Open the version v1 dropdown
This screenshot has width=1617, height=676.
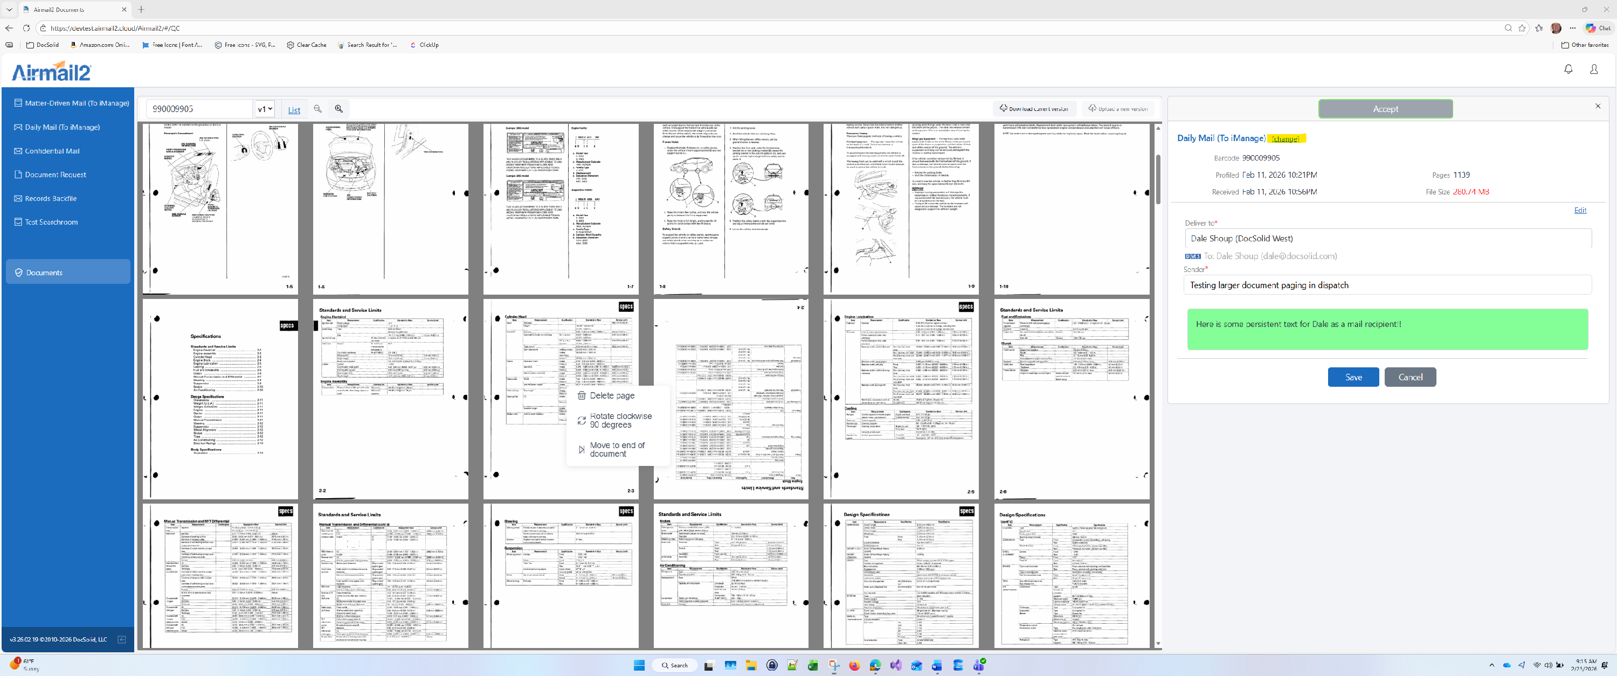265,109
